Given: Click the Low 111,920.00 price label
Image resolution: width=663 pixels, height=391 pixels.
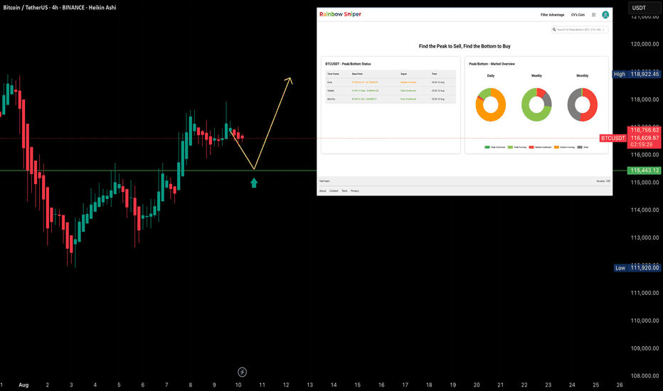Looking at the screenshot, I should (x=637, y=267).
